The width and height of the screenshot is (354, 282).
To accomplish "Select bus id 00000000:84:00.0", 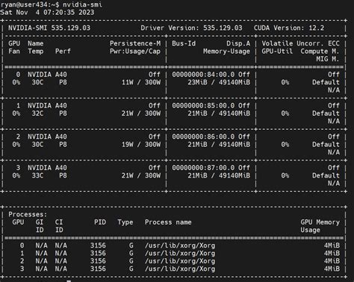I will [203, 75].
